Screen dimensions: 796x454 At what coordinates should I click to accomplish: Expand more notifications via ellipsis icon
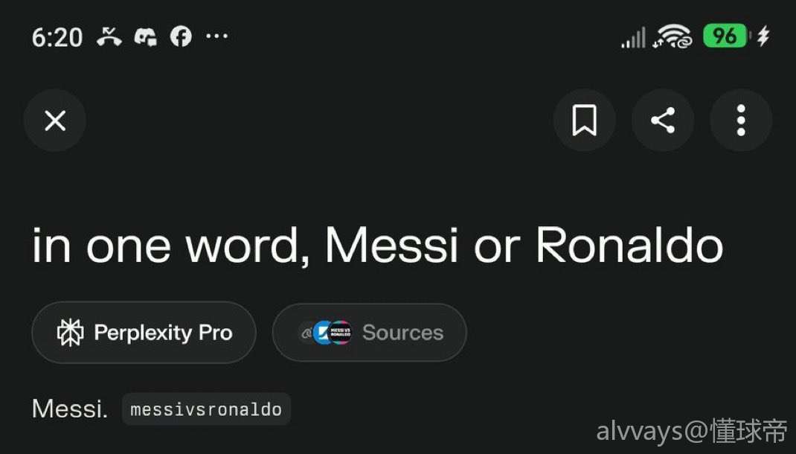[x=216, y=36]
